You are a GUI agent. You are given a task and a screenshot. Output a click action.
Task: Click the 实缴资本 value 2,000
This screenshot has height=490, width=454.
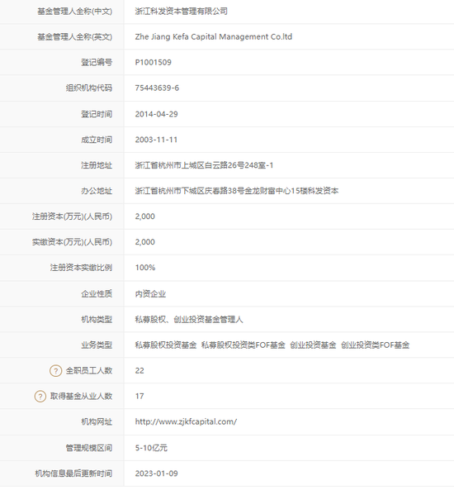[145, 242]
